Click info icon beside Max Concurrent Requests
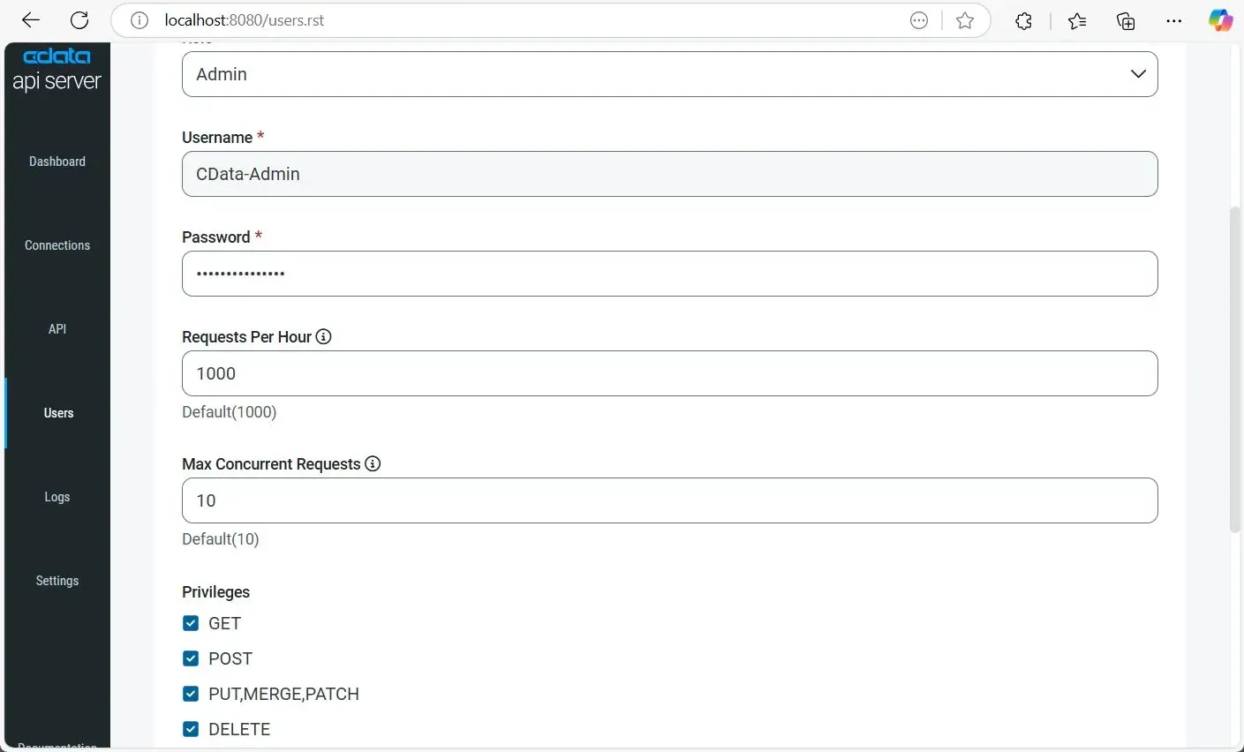The width and height of the screenshot is (1244, 752). (373, 463)
